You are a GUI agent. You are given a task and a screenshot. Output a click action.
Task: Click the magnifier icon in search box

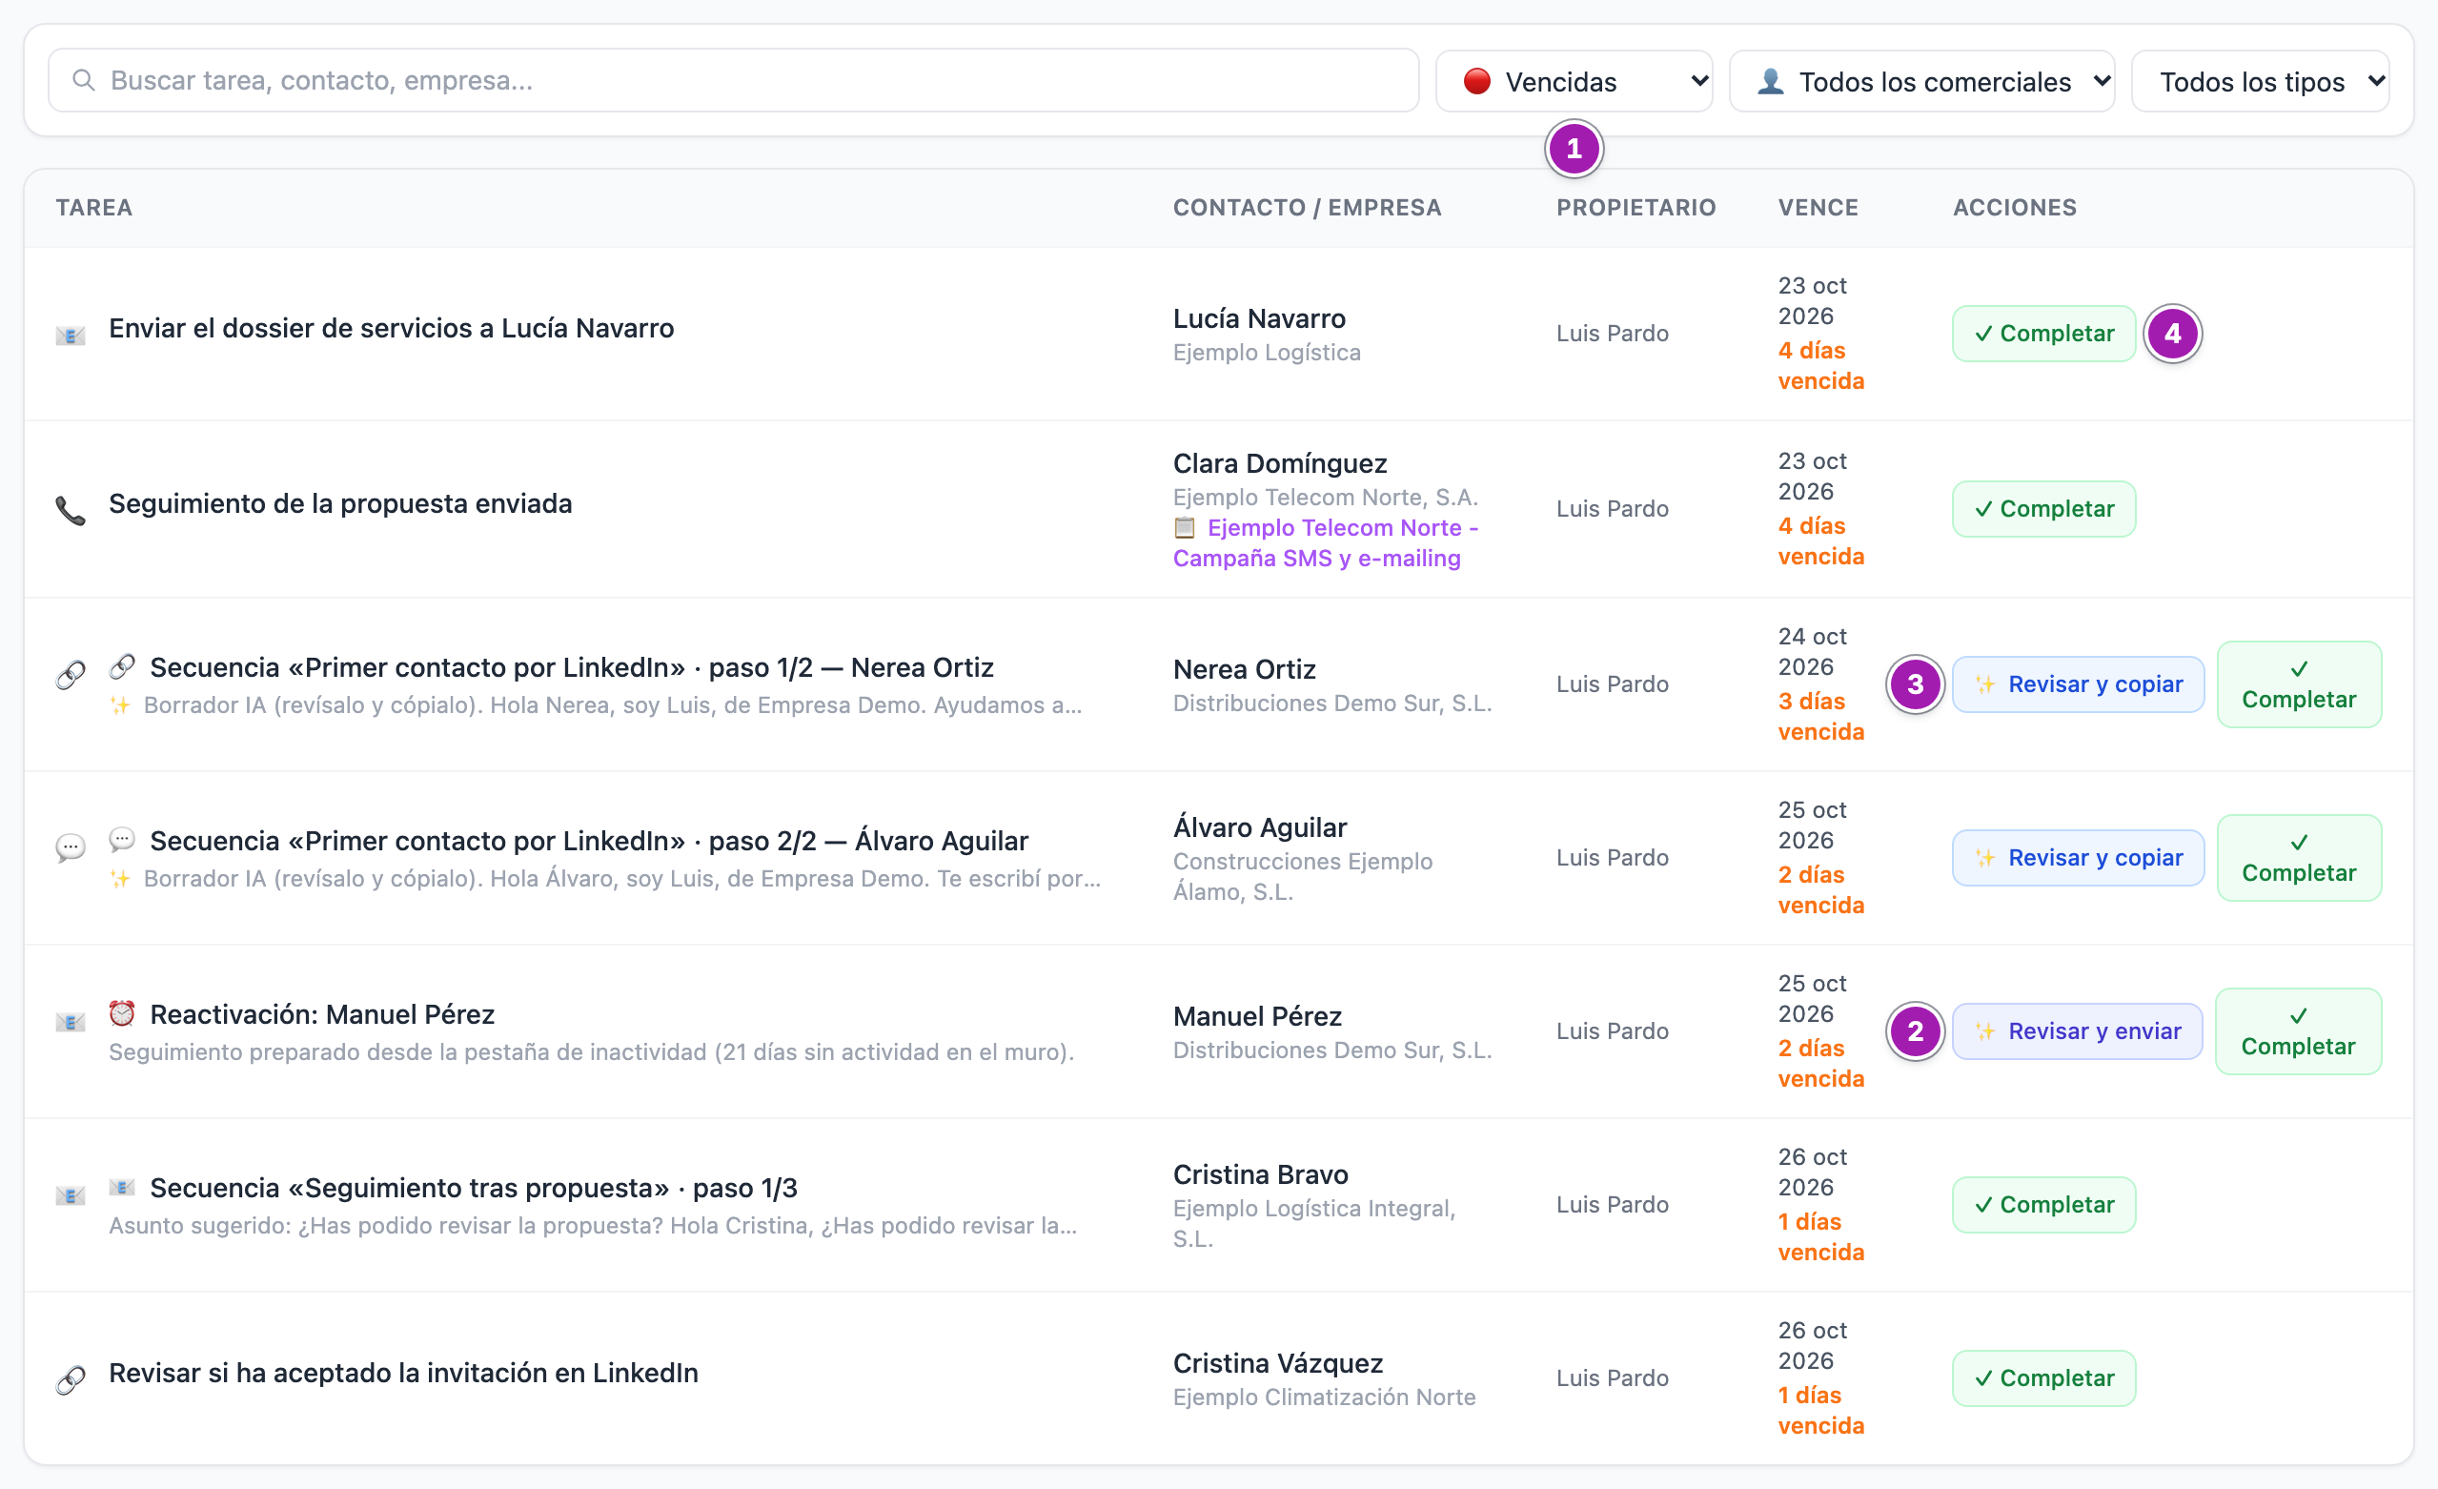pos(84,80)
